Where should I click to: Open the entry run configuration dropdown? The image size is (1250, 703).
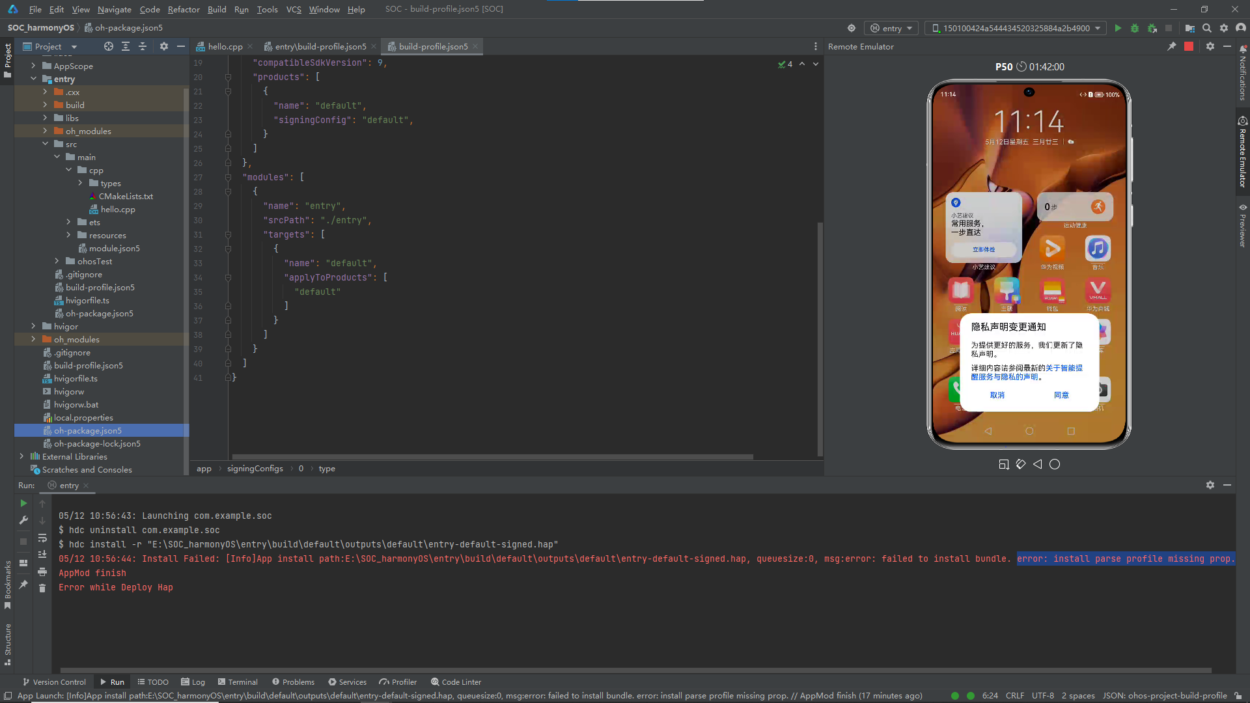891,28
